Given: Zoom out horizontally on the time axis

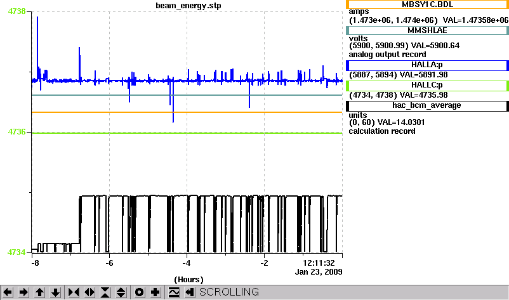Looking at the screenshot, I should pos(89,292).
